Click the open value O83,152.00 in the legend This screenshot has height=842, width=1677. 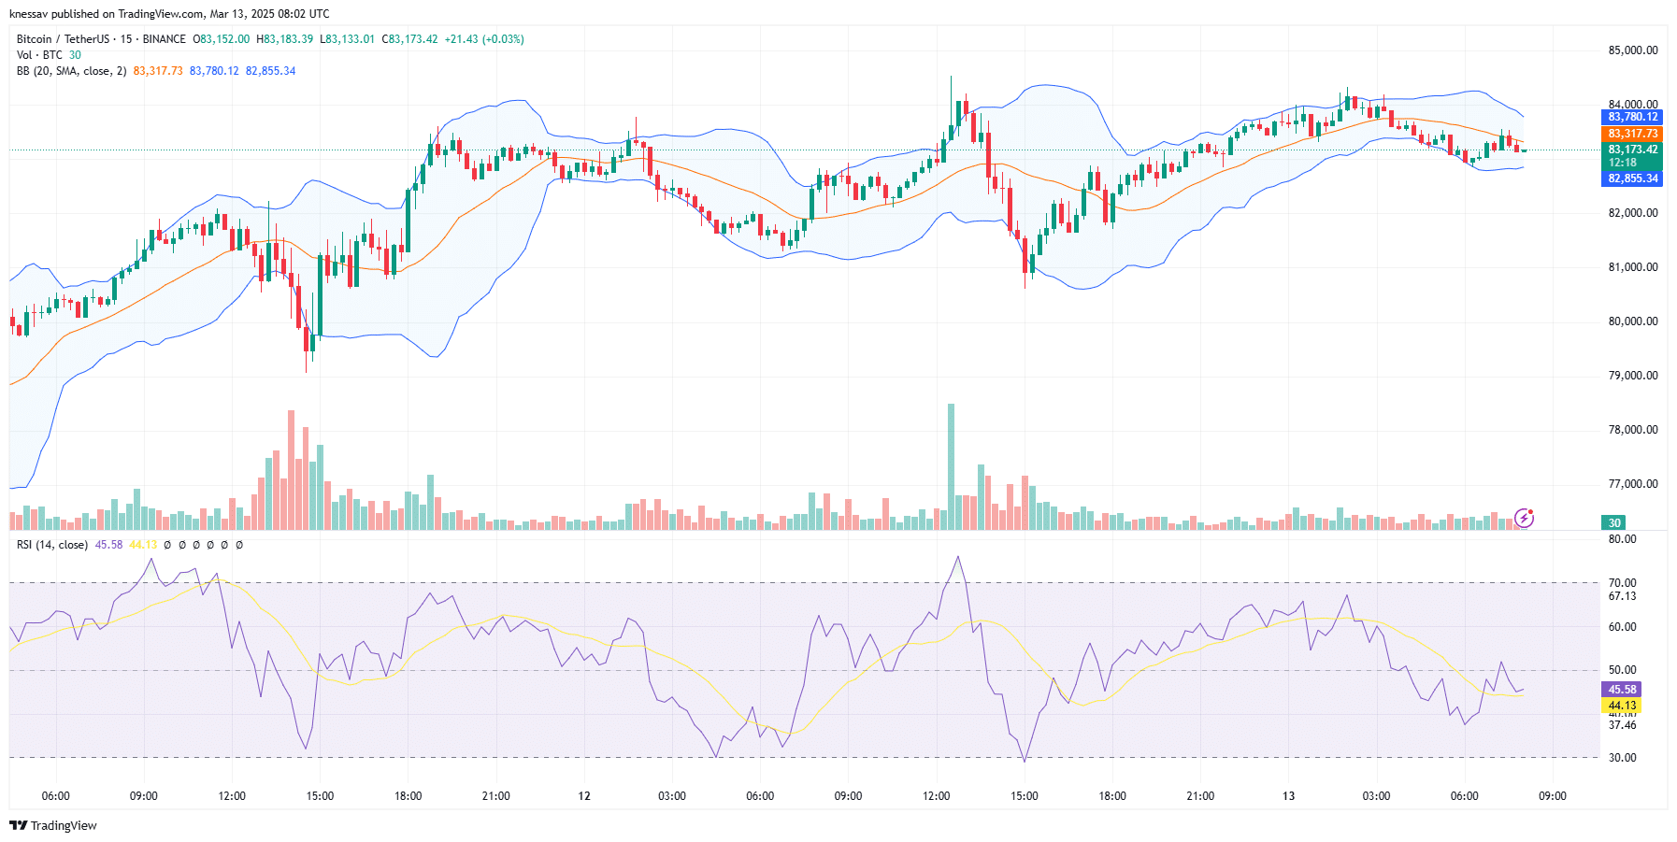221,39
